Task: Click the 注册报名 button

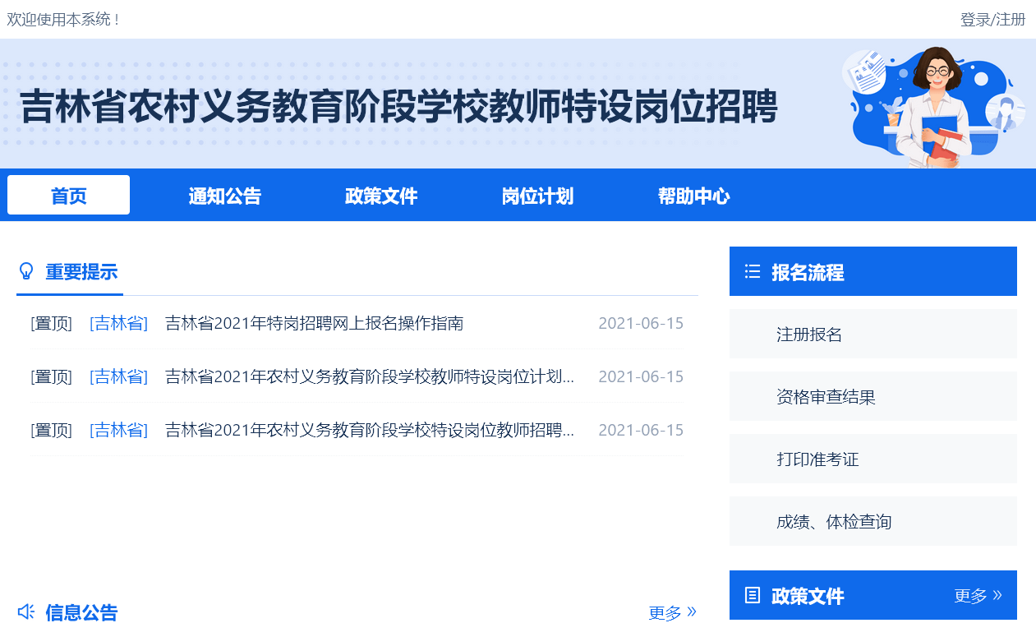Action: click(873, 334)
